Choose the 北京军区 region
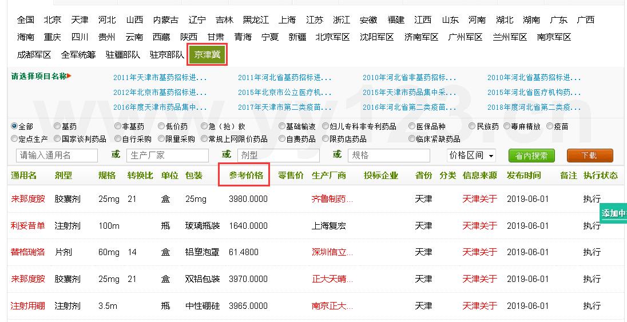 [332, 37]
